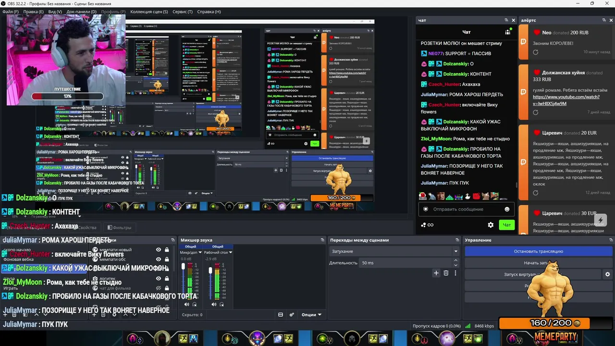
Task: Undock the sources panel
Action: tap(173, 240)
